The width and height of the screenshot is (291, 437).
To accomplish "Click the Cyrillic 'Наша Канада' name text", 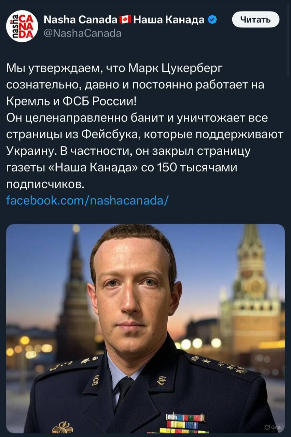I will pyautogui.click(x=168, y=20).
